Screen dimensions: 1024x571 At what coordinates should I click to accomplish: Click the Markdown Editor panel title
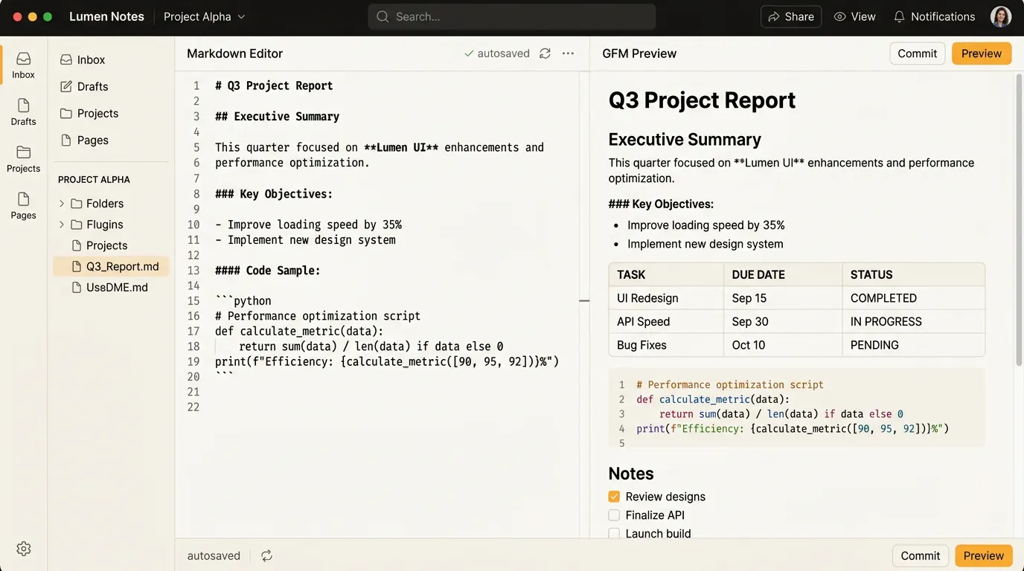coord(235,54)
